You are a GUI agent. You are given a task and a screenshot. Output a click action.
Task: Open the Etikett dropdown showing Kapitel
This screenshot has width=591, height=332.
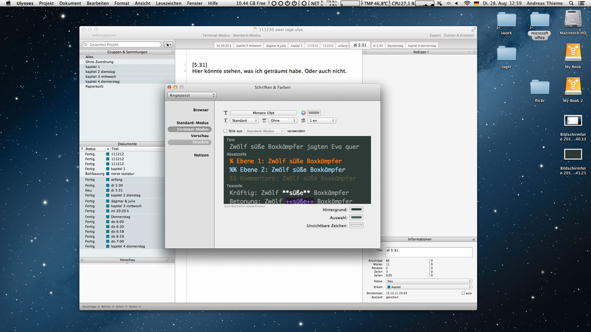pos(429,287)
